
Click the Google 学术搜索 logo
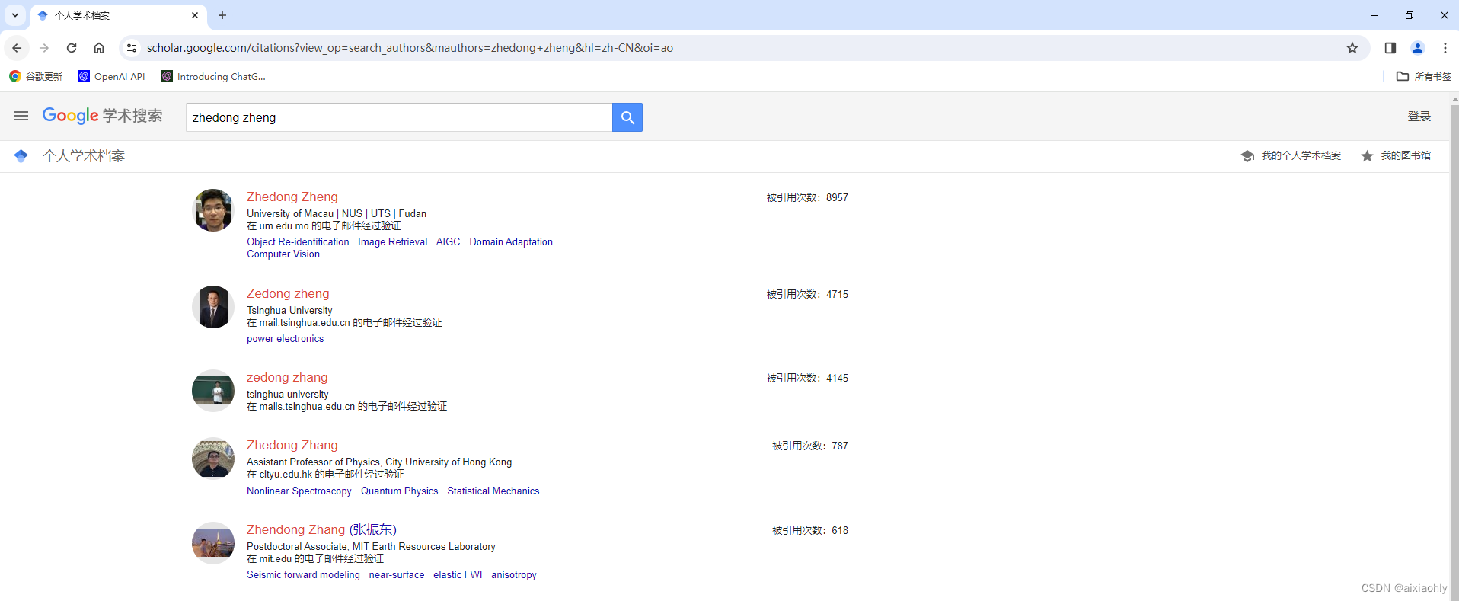click(102, 116)
